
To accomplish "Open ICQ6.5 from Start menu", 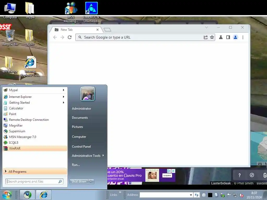I will [x=35, y=143].
